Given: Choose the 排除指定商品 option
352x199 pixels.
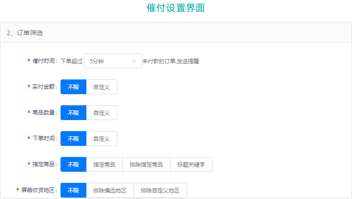Looking at the screenshot, I should (146, 164).
